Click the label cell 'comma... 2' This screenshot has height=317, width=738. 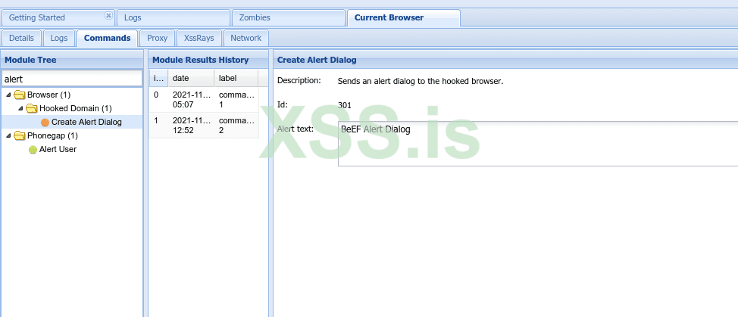pos(236,126)
